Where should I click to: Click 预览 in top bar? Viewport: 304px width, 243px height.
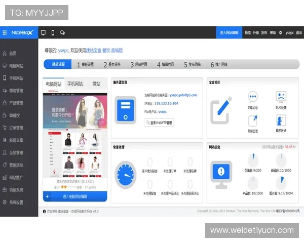point(248,32)
